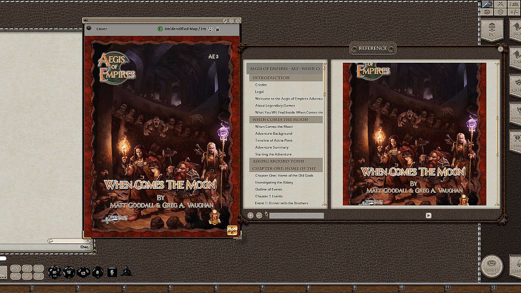Viewport: 521px width, 293px height.
Task: Toggle the green ID identification icon
Action: click(x=160, y=29)
